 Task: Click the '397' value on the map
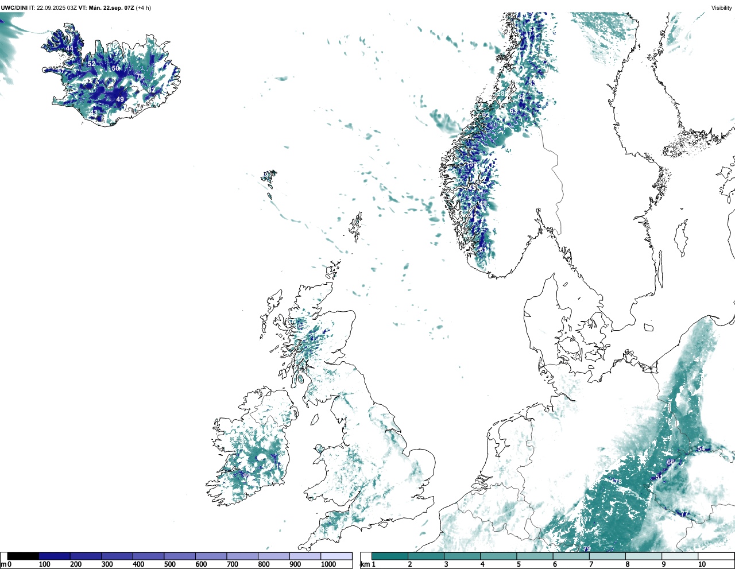(x=585, y=519)
